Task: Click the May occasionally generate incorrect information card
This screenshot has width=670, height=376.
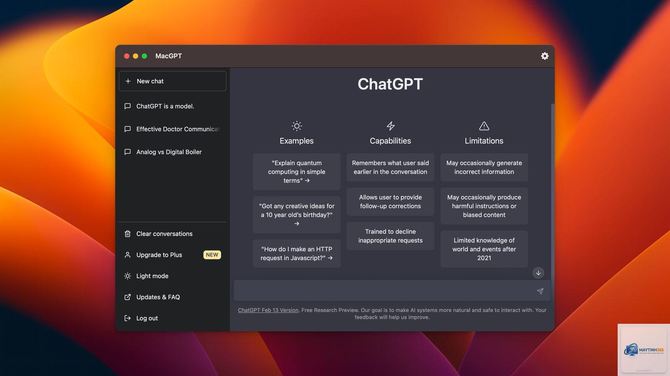Action: 484,168
